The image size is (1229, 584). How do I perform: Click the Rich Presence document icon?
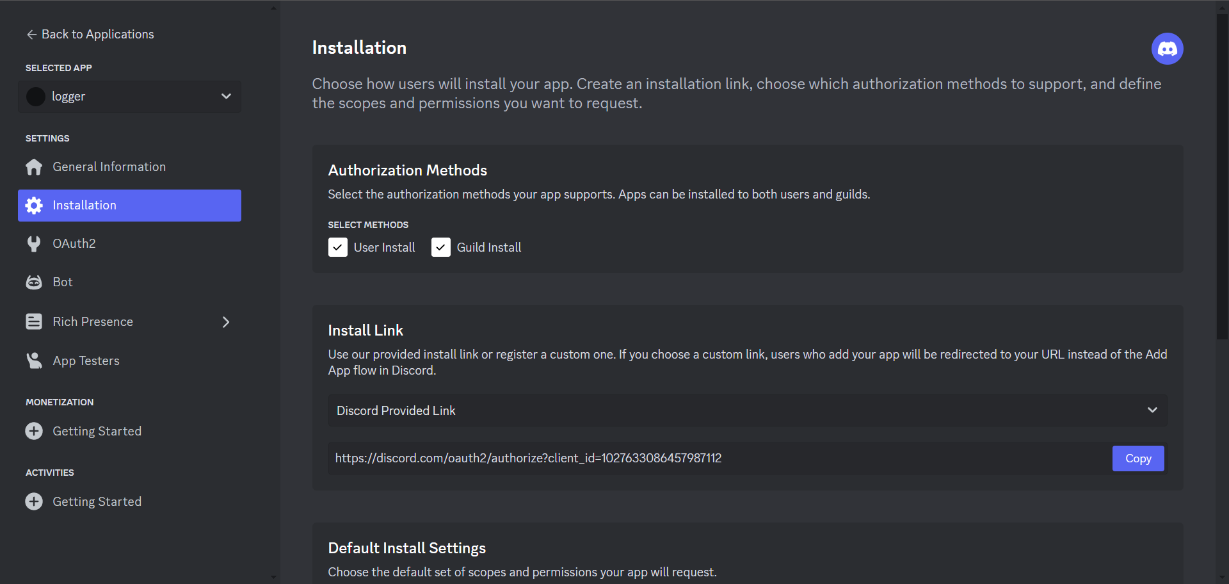[34, 321]
